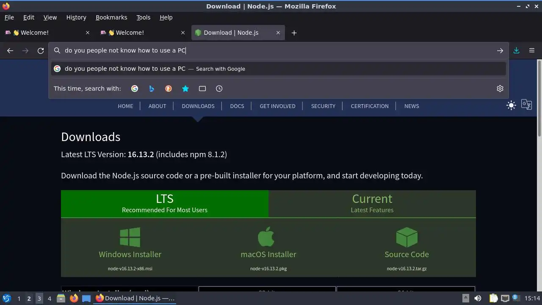
Task: Open the Edit menu
Action: pos(29,17)
